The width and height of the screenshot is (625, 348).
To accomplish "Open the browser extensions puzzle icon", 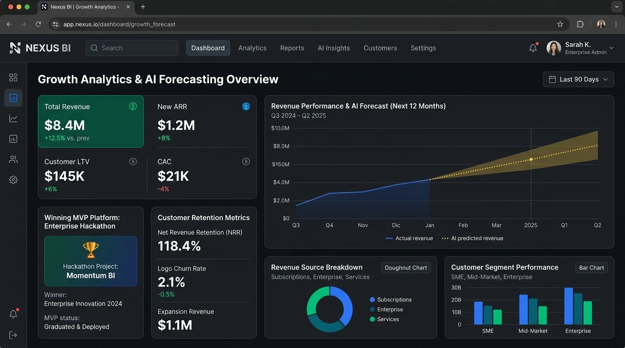I will click(x=580, y=24).
